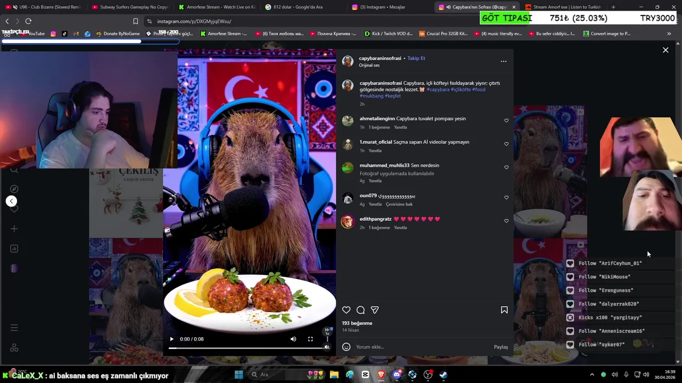Open Windows Start menu
Screen dimensions: 682x383
point(239,374)
